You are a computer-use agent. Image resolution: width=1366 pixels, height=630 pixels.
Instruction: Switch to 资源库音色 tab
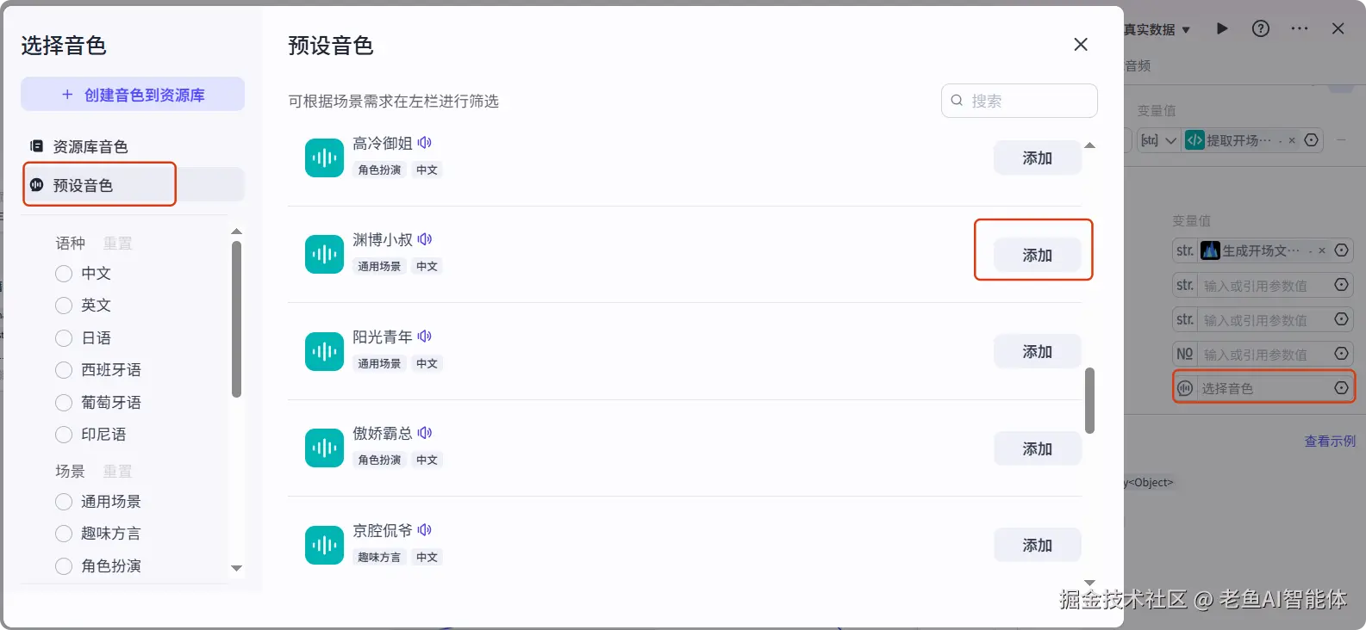pos(90,147)
